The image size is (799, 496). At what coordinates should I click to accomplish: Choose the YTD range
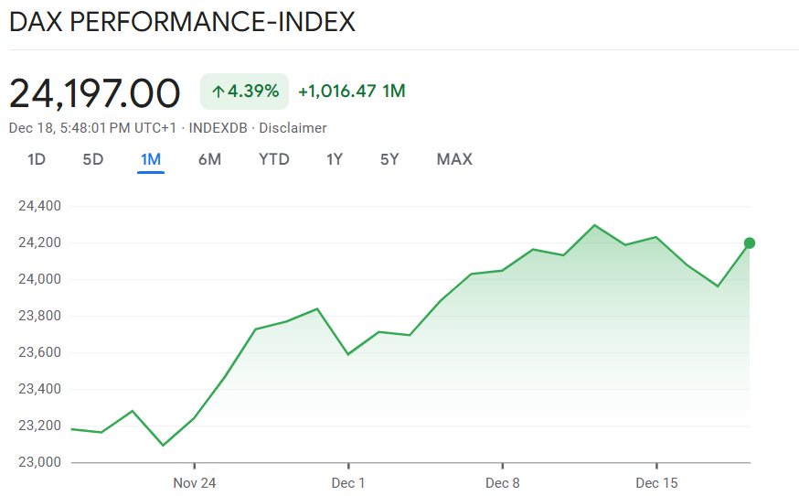[274, 159]
